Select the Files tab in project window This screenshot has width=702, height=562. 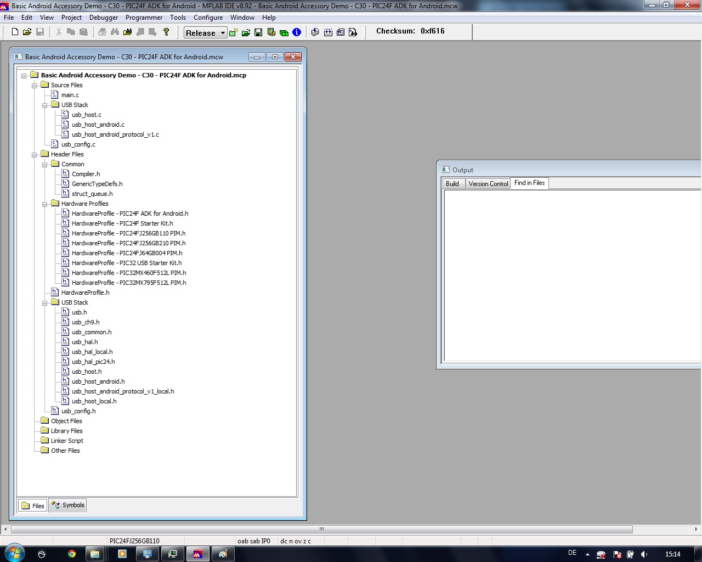point(33,505)
